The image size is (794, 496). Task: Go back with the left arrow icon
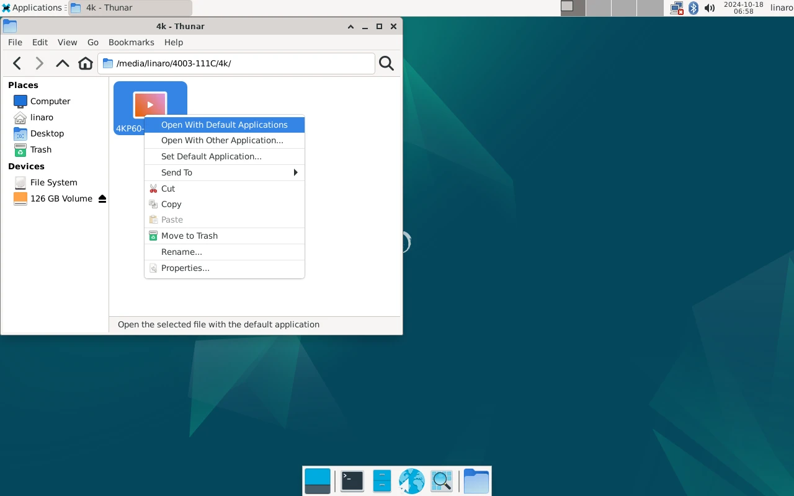(x=17, y=63)
